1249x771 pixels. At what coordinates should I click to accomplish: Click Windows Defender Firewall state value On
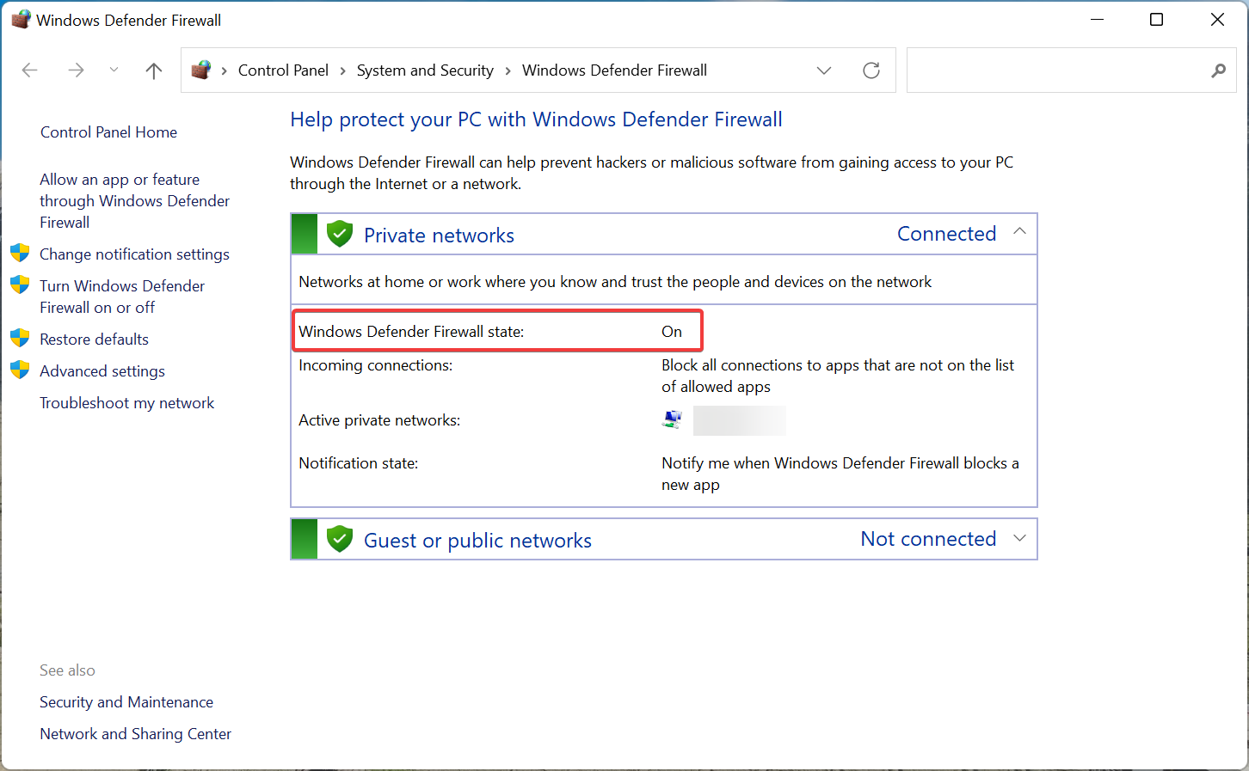(672, 332)
